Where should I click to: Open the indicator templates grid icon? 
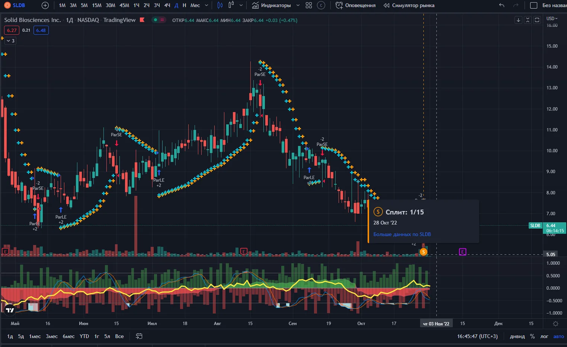309,5
